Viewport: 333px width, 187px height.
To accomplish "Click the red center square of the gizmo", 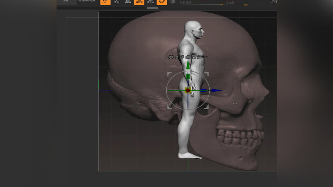I will click(x=187, y=90).
